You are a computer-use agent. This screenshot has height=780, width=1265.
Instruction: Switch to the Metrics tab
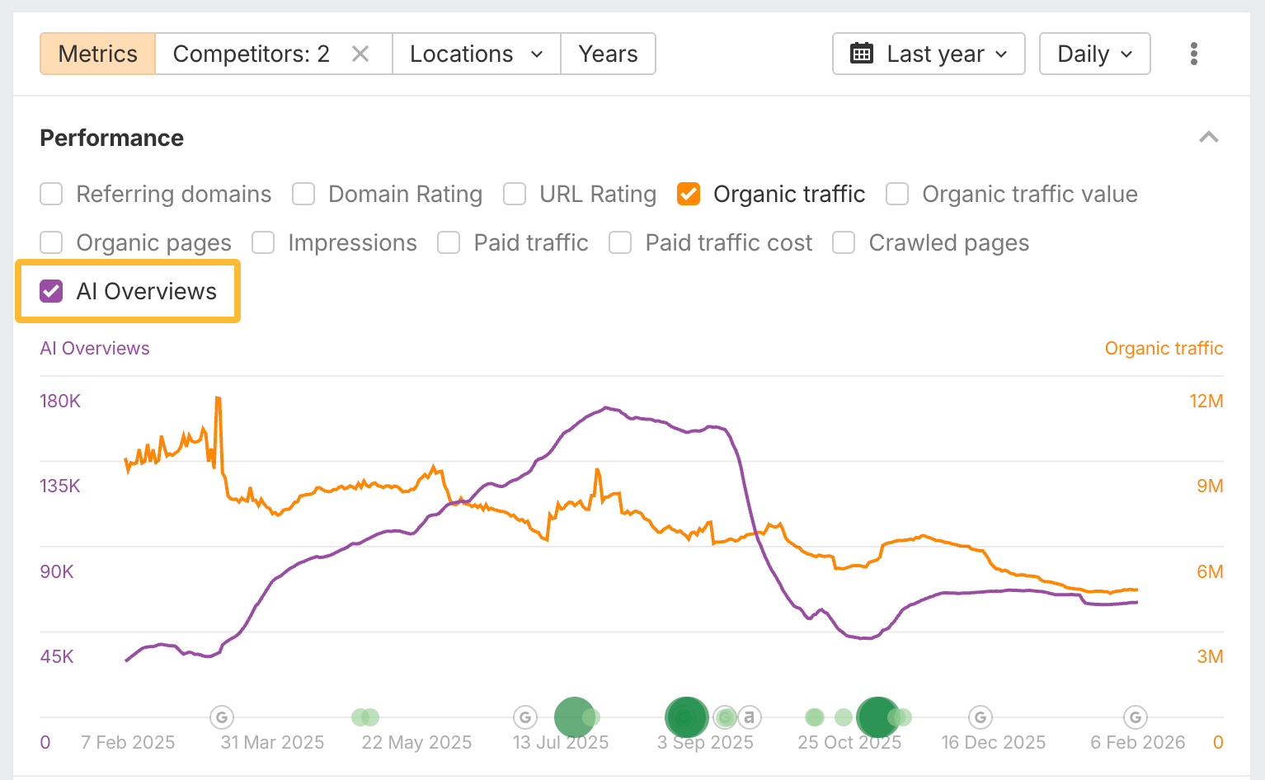click(97, 54)
